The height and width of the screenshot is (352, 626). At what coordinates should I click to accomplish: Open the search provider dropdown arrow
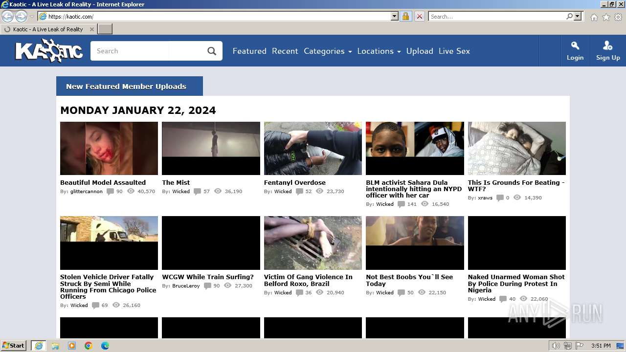[x=578, y=17]
